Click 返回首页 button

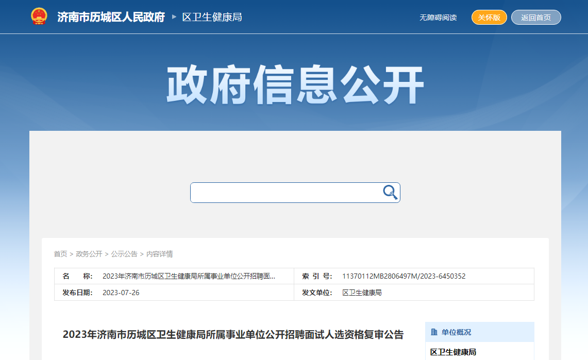[x=536, y=17]
